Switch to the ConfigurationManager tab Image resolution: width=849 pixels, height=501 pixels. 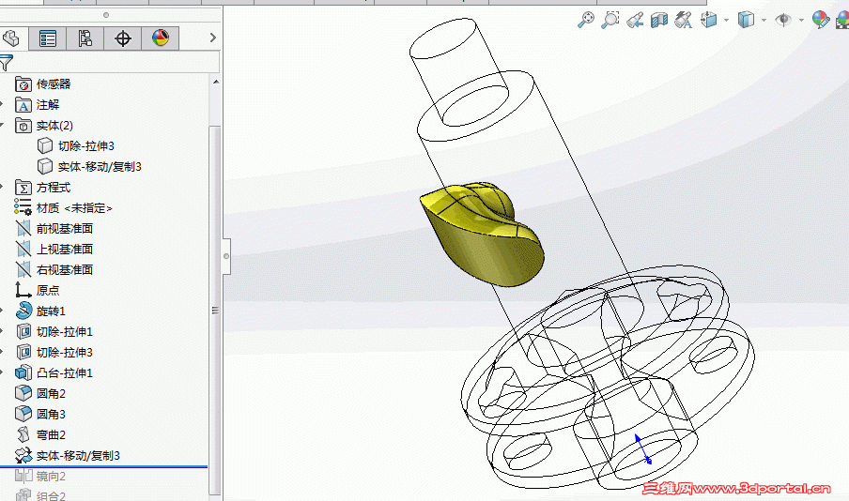click(85, 38)
